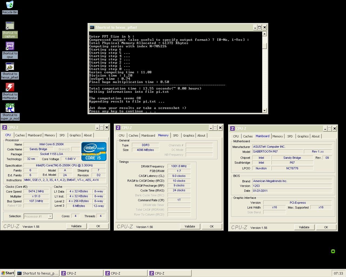The width and height of the screenshot is (346, 277).
Task: Close the left CPU-Z window
Action: [x=107, y=127]
